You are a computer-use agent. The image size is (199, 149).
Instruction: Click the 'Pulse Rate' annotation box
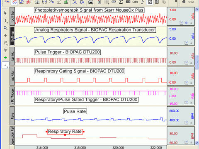coord(75,111)
